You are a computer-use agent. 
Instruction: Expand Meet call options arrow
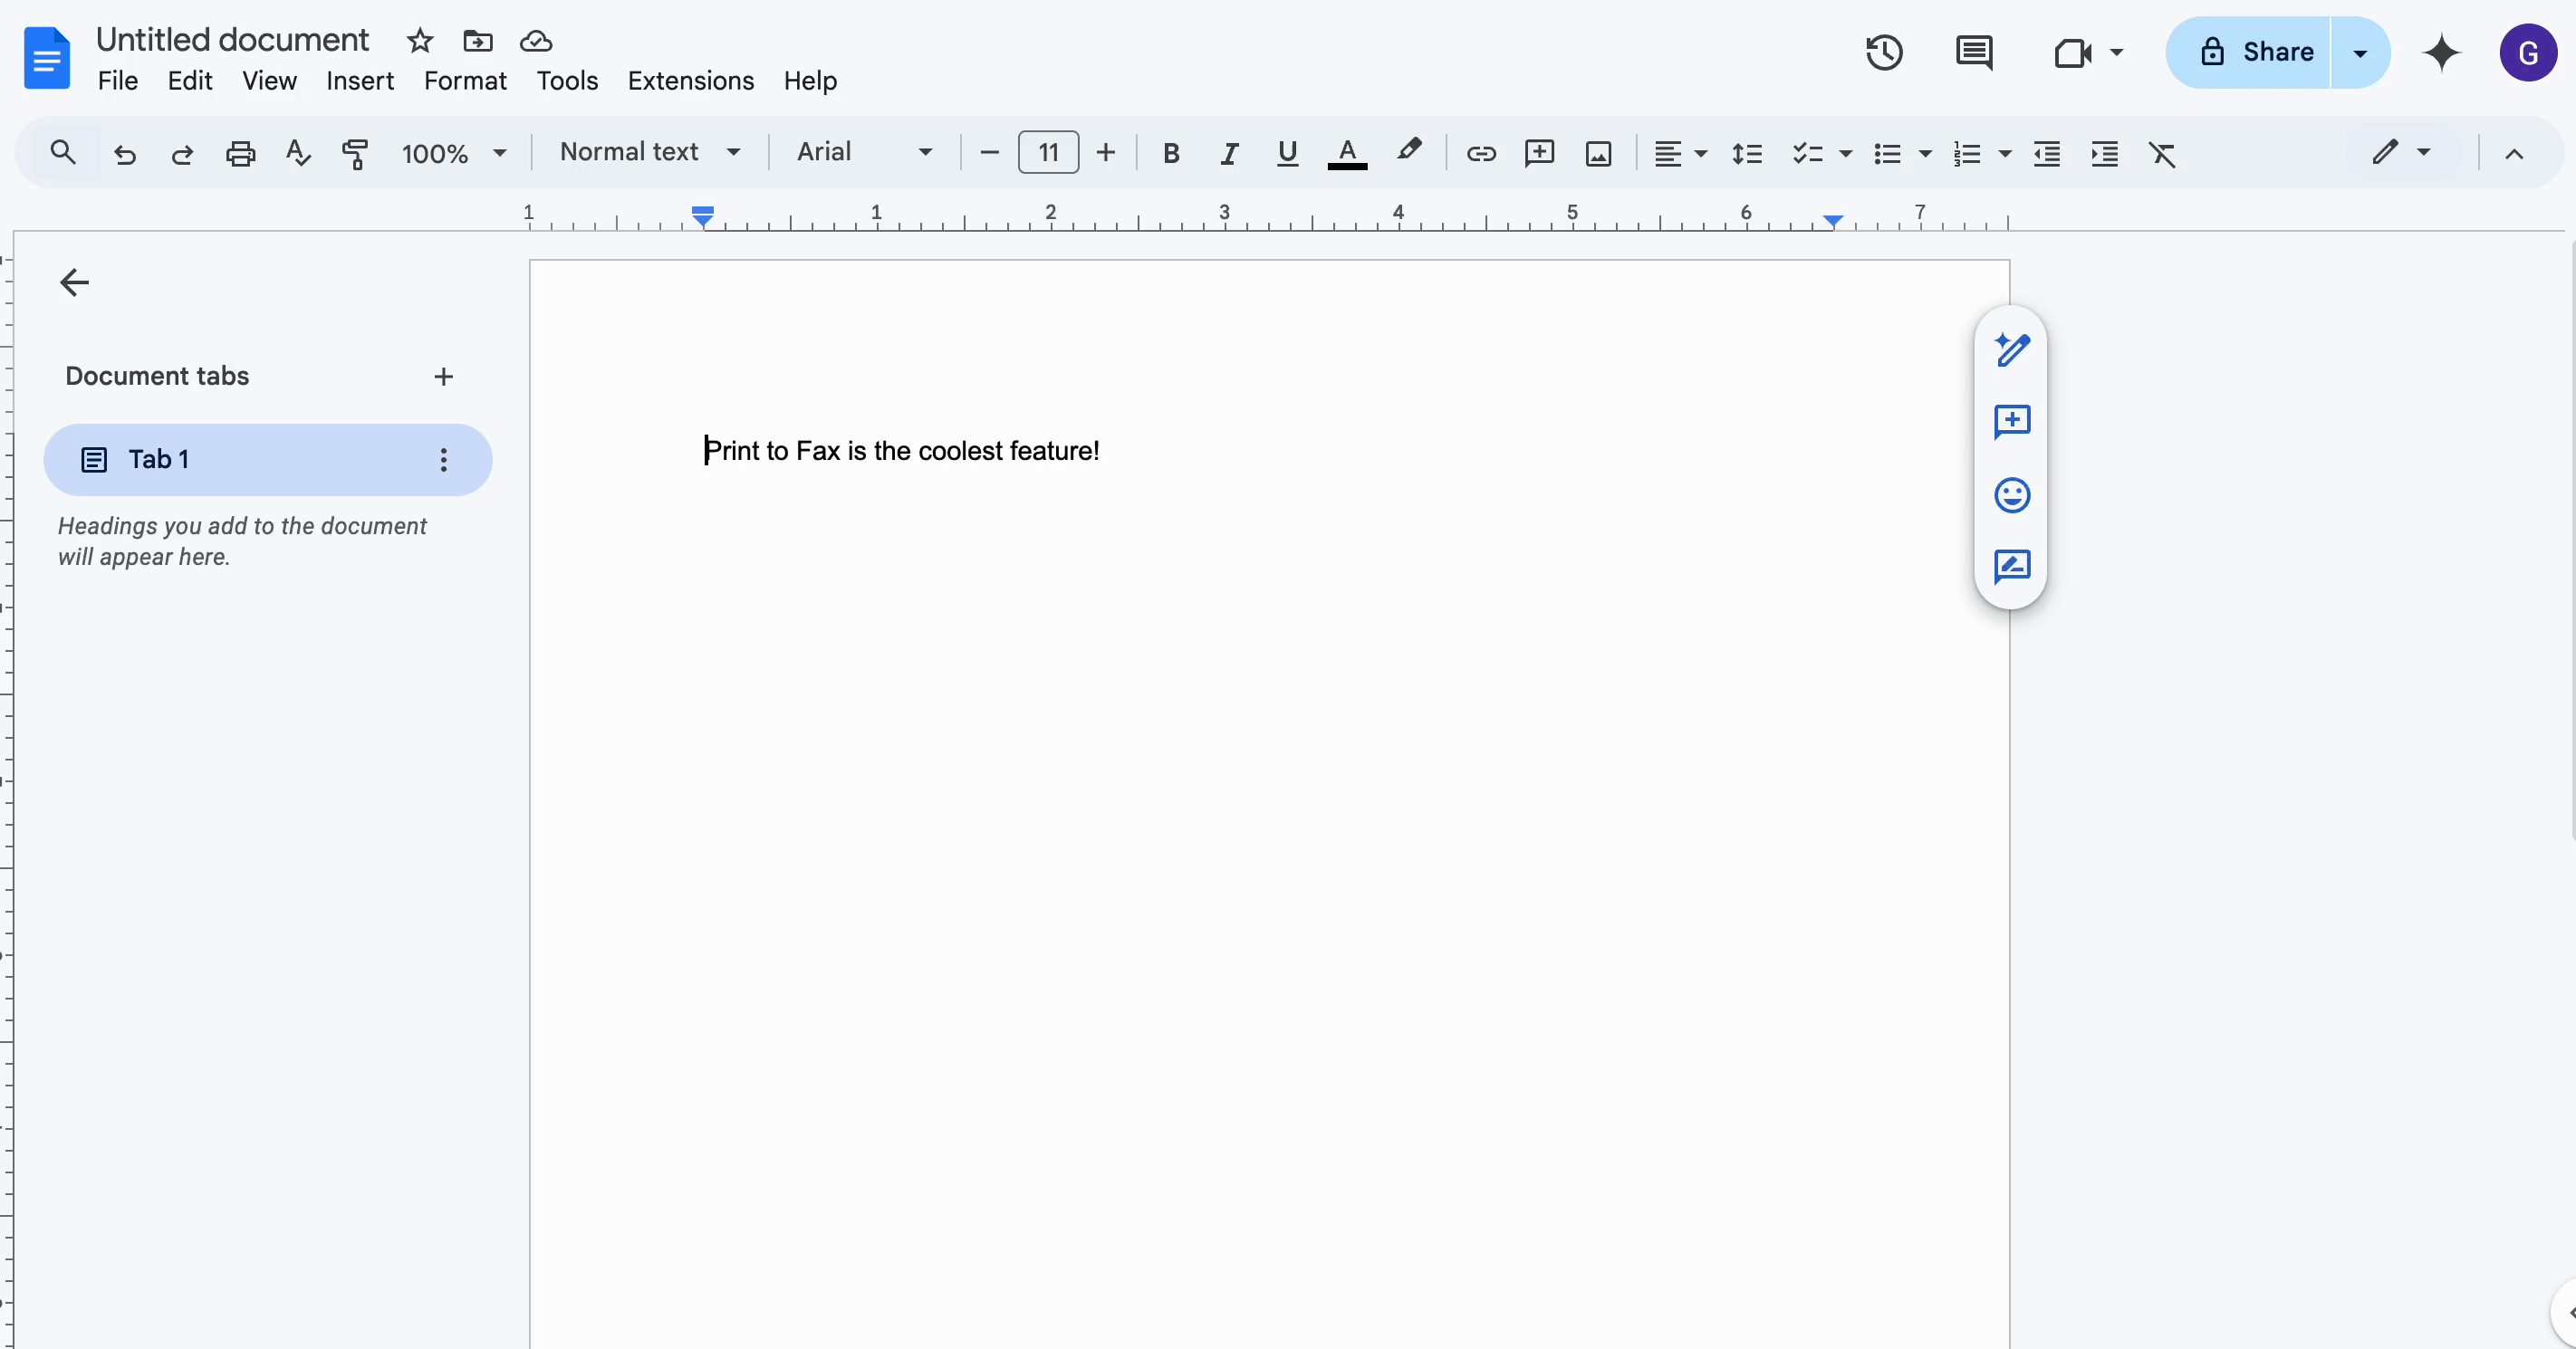[2116, 52]
